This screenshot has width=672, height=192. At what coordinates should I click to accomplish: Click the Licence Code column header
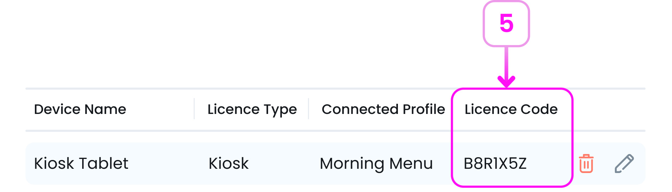pyautogui.click(x=511, y=109)
